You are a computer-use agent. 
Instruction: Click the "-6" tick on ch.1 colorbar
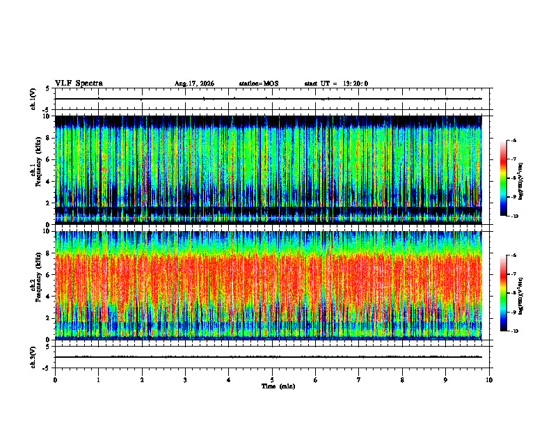tap(513, 141)
